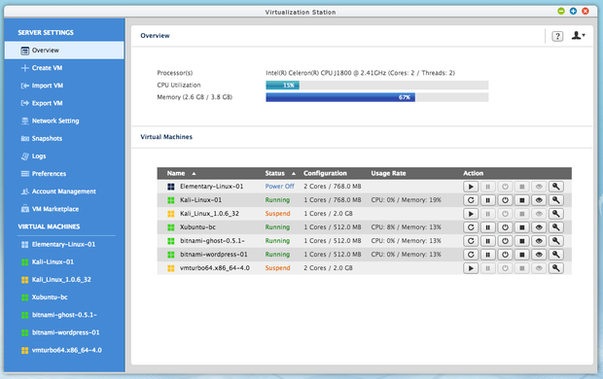View bitnami-wordpress-01 console via eye icon
This screenshot has width=603, height=379.
(539, 255)
